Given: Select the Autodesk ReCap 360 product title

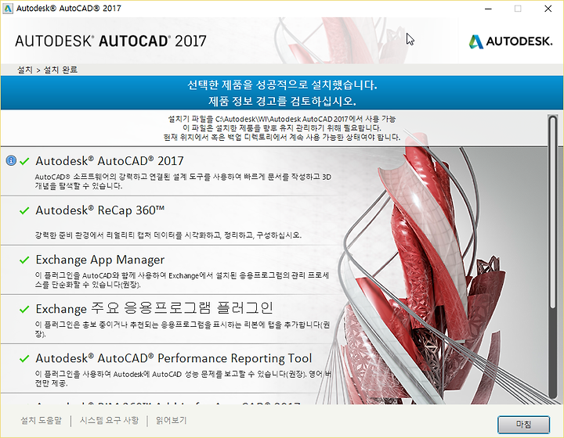Looking at the screenshot, I should tap(100, 210).
